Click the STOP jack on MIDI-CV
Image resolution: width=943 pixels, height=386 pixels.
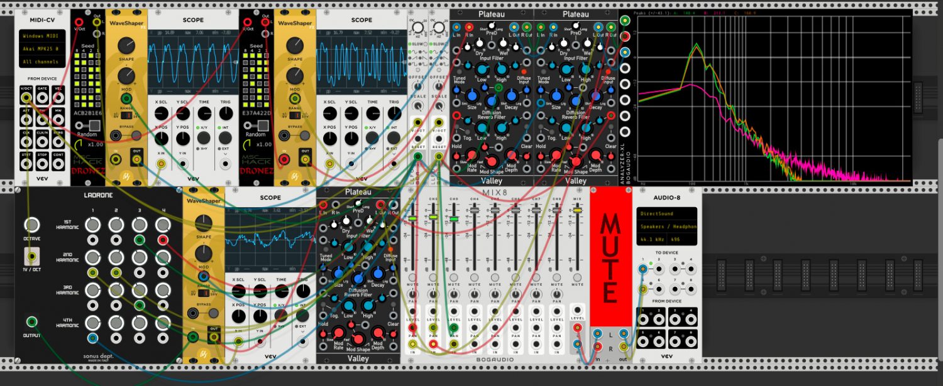point(41,163)
